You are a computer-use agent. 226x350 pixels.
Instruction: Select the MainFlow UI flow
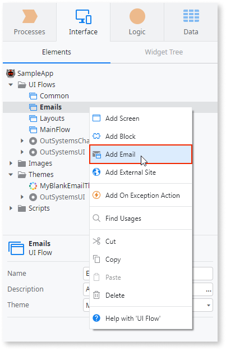click(x=55, y=129)
